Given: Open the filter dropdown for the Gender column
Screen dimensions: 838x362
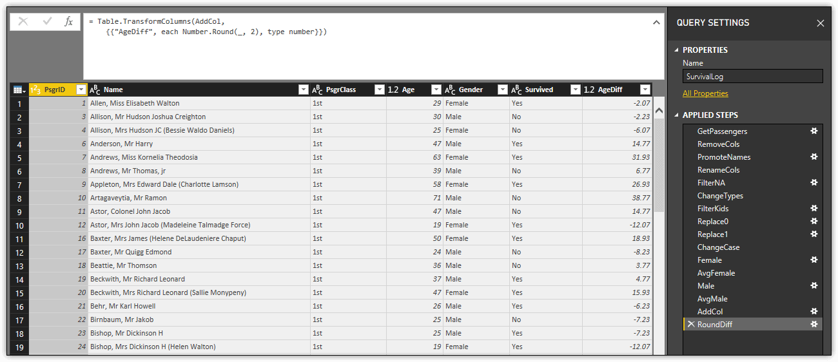Looking at the screenshot, I should pyautogui.click(x=503, y=90).
